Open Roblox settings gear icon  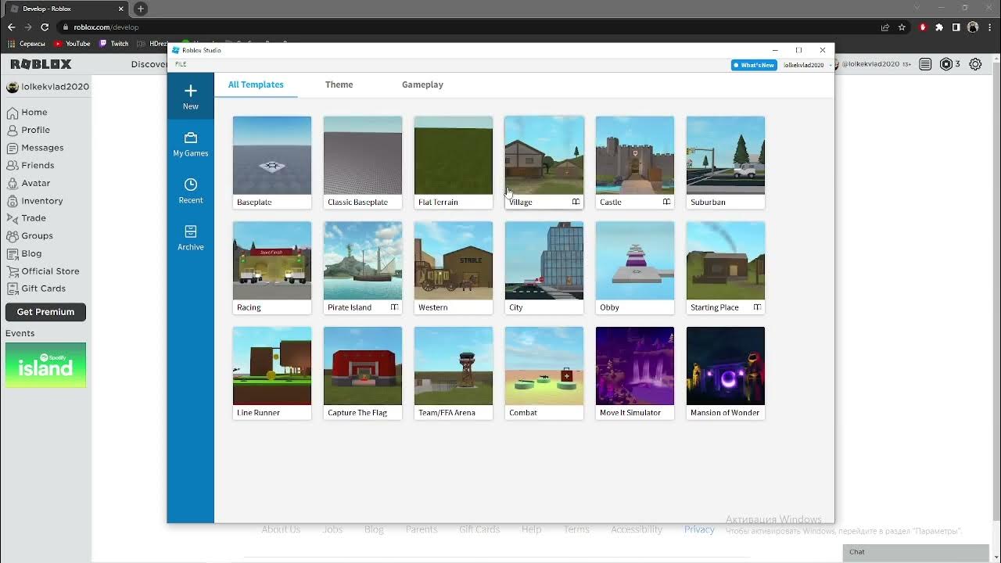975,64
